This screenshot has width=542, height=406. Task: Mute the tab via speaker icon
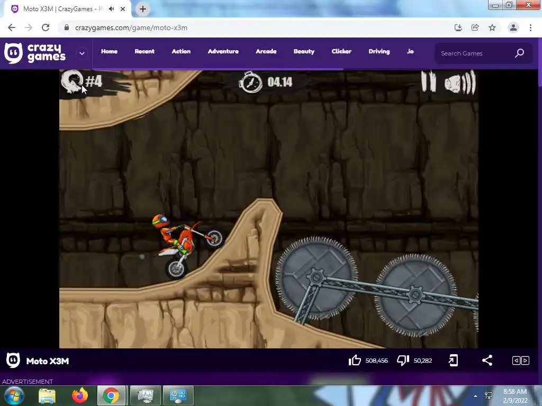pyautogui.click(x=111, y=9)
